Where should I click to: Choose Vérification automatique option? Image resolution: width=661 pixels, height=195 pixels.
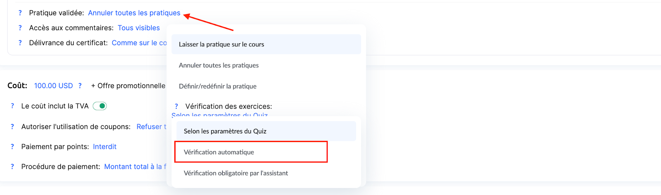point(219,152)
